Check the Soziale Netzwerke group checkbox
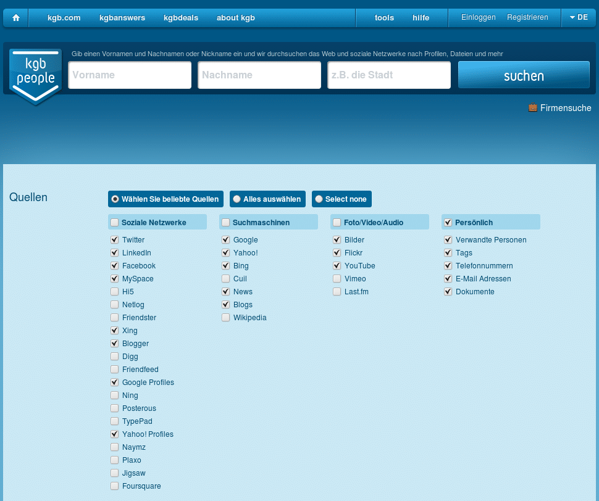Viewport: 599px width, 501px height. pos(115,223)
